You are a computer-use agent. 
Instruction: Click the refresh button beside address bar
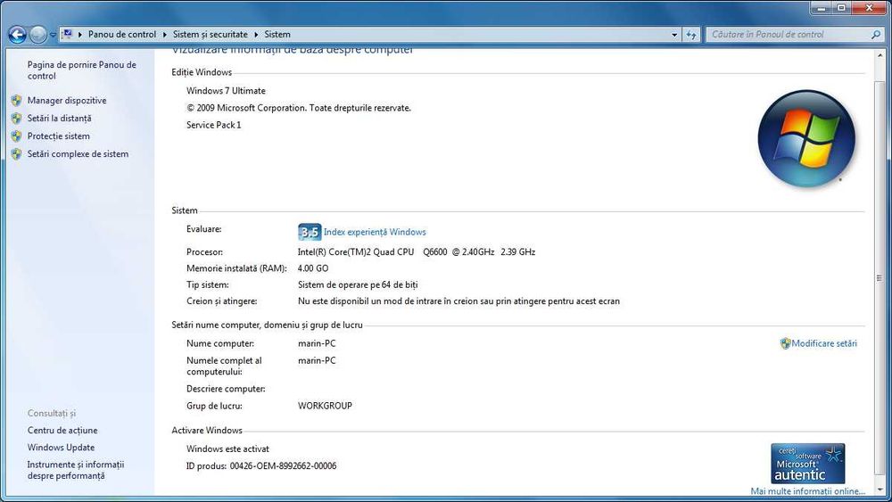pyautogui.click(x=691, y=35)
